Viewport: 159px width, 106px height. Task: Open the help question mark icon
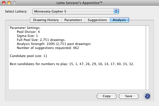[147, 96]
